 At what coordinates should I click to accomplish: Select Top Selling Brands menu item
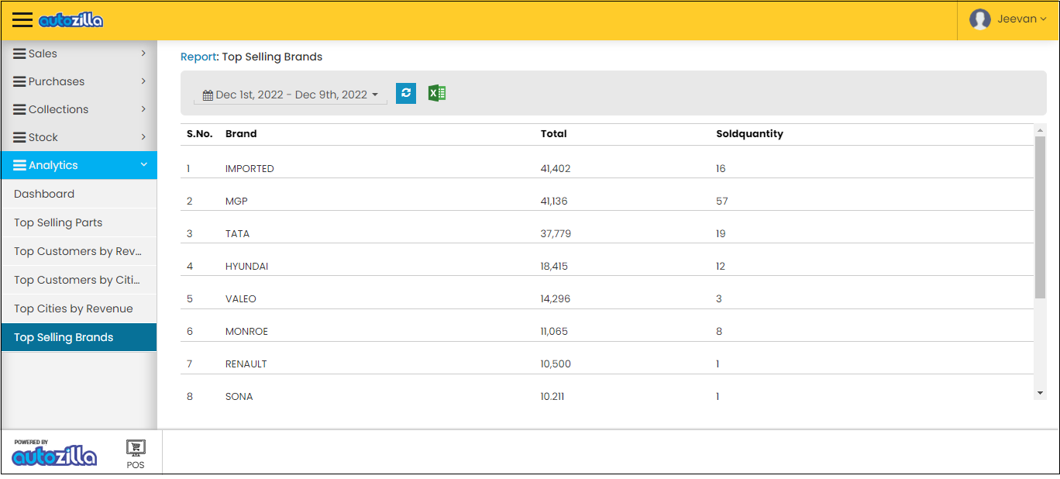(79, 337)
